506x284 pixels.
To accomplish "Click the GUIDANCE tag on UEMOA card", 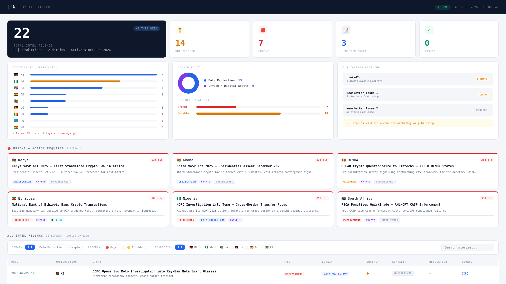I will click(x=349, y=182).
